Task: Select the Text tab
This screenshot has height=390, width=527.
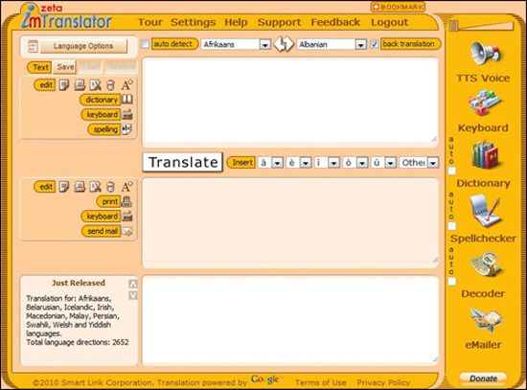Action: (x=39, y=68)
